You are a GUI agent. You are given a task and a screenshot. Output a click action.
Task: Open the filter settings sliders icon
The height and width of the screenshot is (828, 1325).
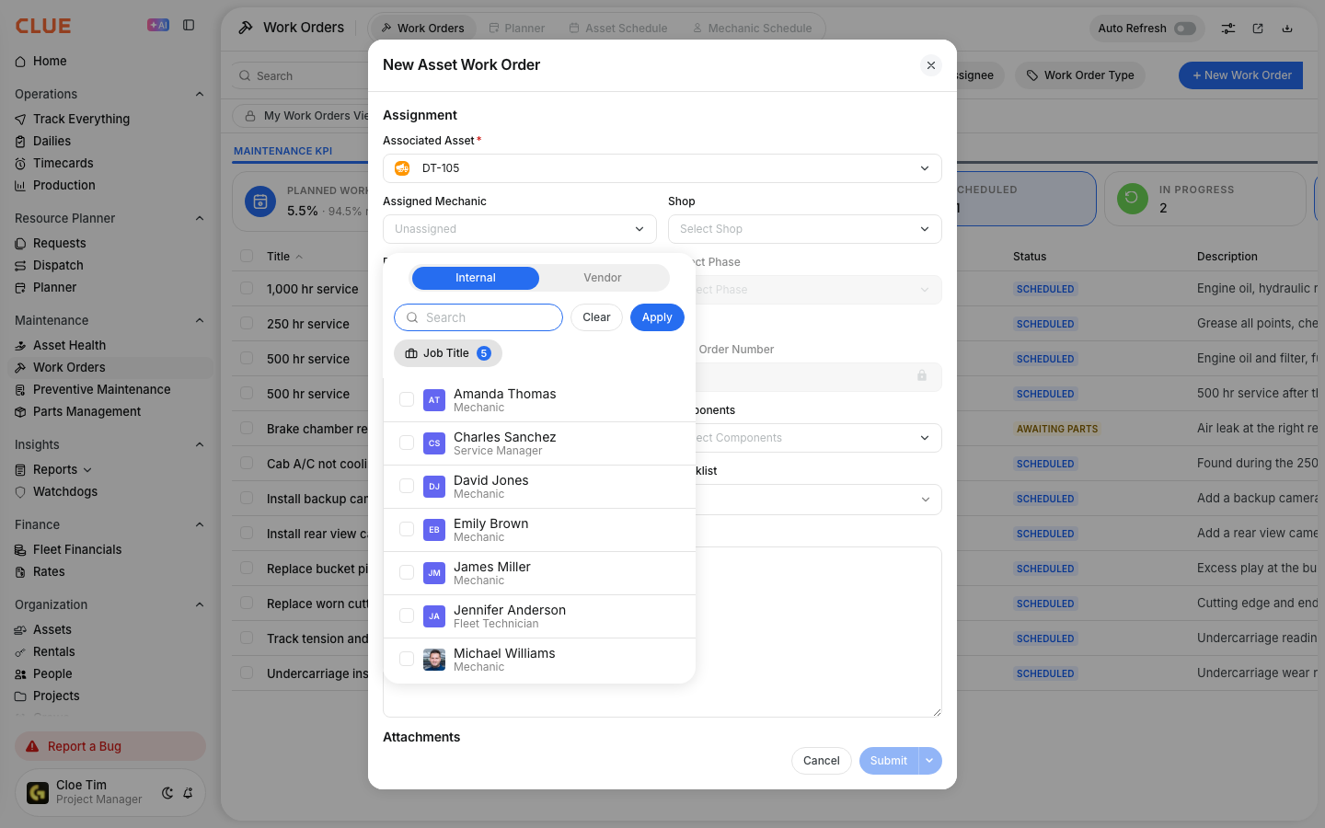[1228, 29]
